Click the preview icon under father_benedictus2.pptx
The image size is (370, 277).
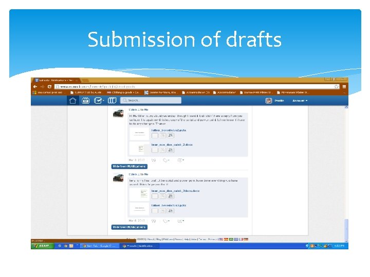tap(171, 135)
